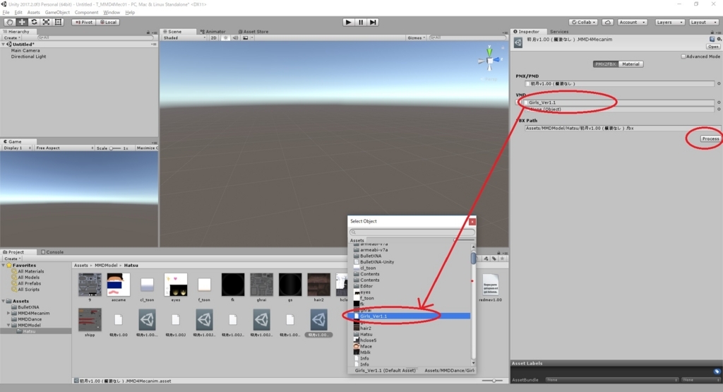Click the asset label tag icon in Asset Labels
This screenshot has width=723, height=392.
tap(717, 372)
